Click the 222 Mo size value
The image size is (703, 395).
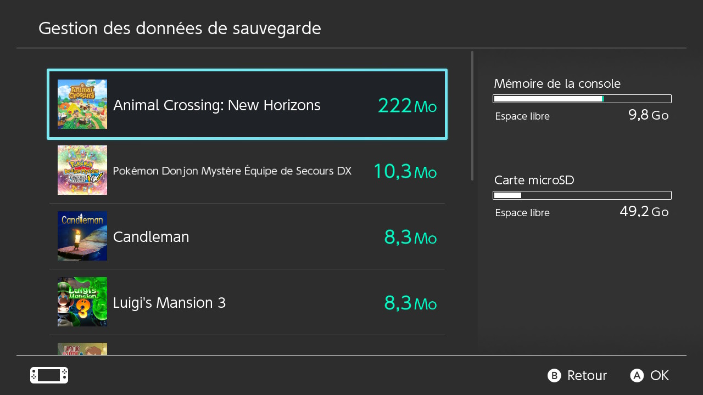[407, 105]
